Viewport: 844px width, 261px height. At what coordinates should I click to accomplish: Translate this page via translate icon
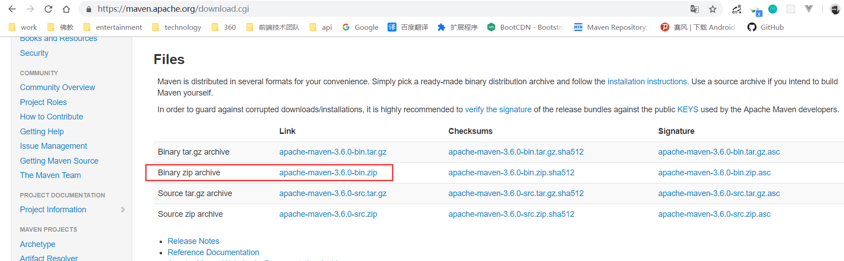click(695, 9)
